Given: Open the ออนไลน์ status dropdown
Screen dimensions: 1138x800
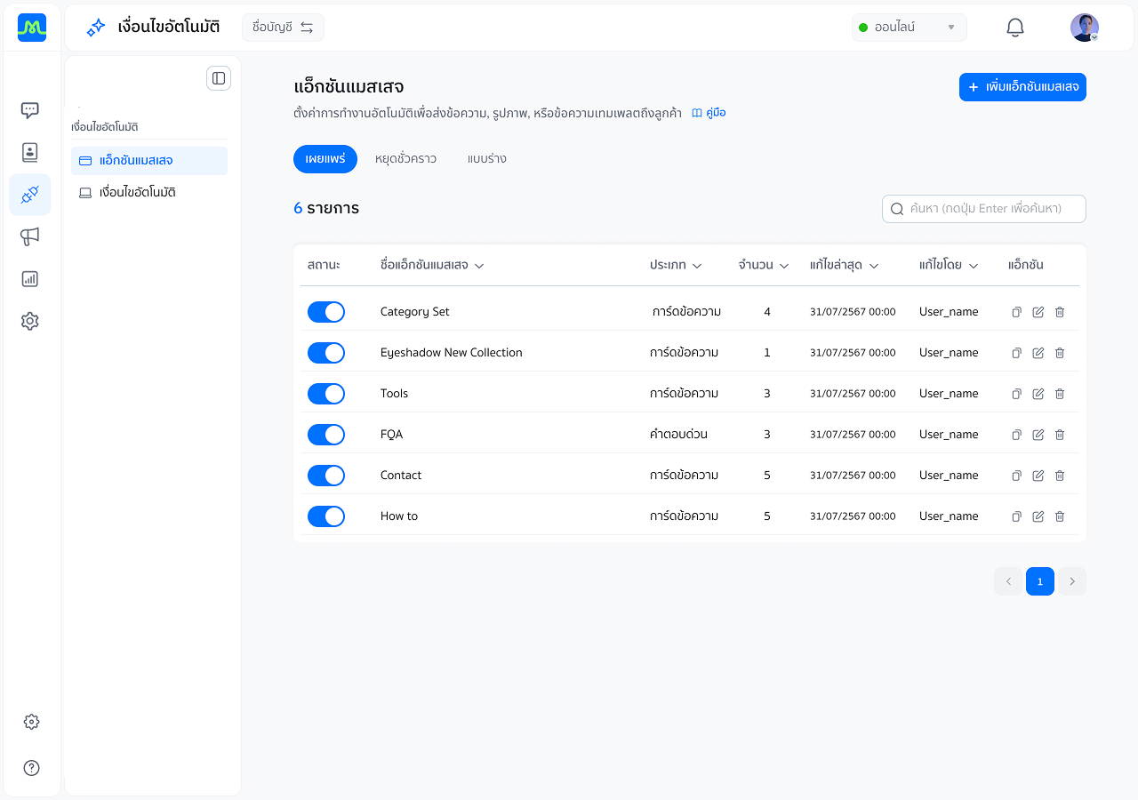Looking at the screenshot, I should 909,28.
